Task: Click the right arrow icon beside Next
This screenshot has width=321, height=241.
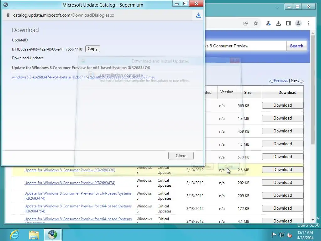Action: pos(302,81)
